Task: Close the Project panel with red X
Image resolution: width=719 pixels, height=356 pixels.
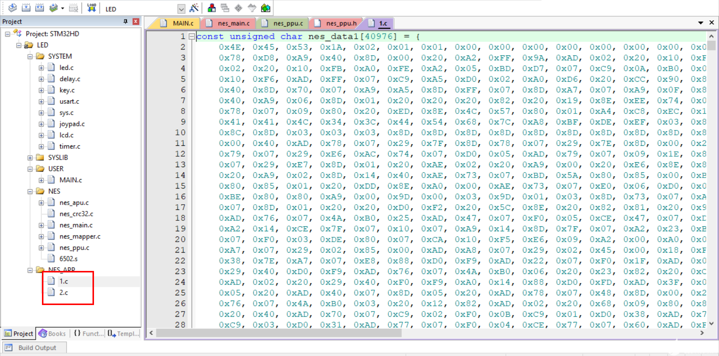Action: click(x=136, y=21)
